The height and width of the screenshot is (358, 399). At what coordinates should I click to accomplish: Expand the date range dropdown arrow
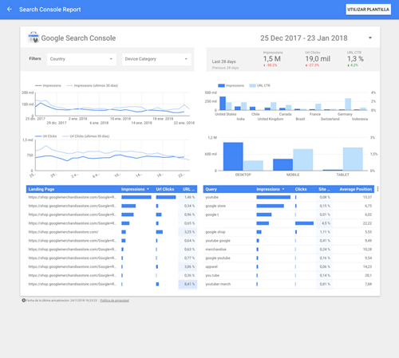click(x=370, y=38)
